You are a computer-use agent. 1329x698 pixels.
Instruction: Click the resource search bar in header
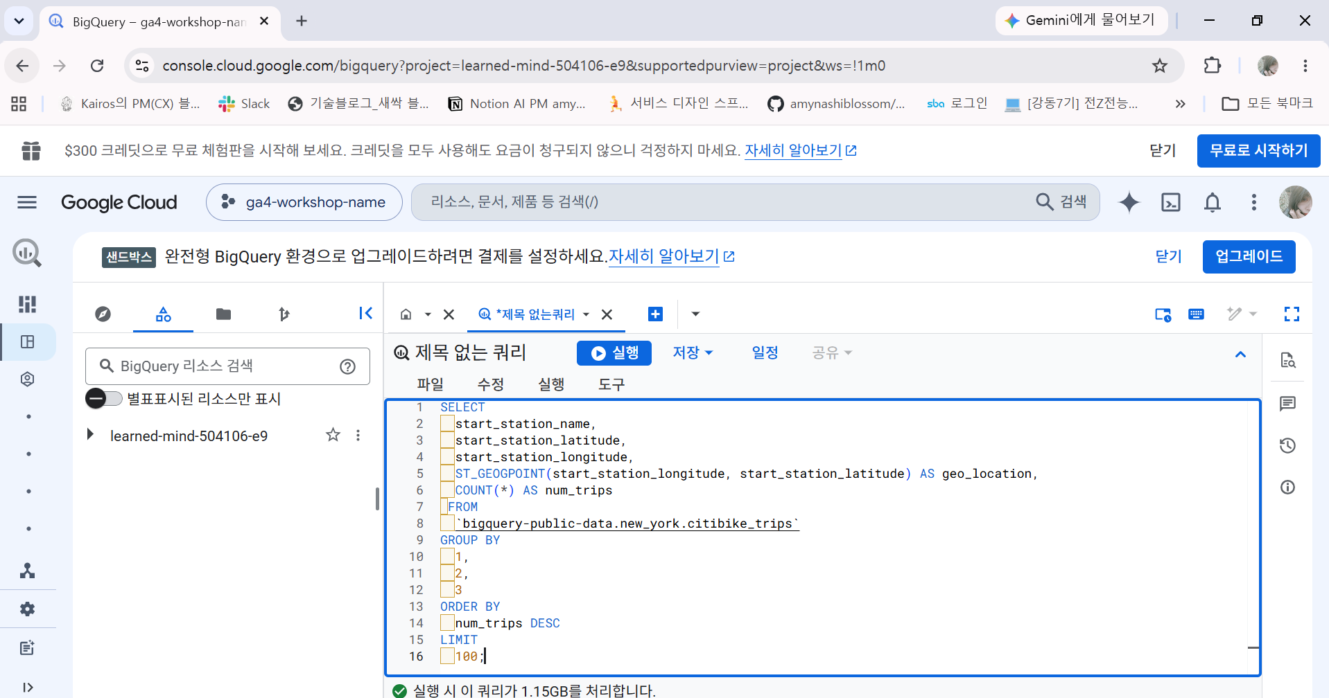click(756, 202)
